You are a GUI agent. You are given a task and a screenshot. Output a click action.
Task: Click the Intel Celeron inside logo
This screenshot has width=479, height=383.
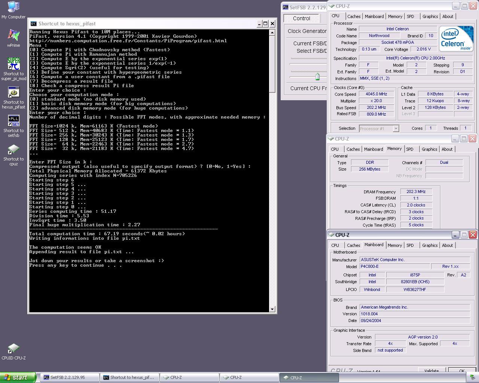[456, 39]
